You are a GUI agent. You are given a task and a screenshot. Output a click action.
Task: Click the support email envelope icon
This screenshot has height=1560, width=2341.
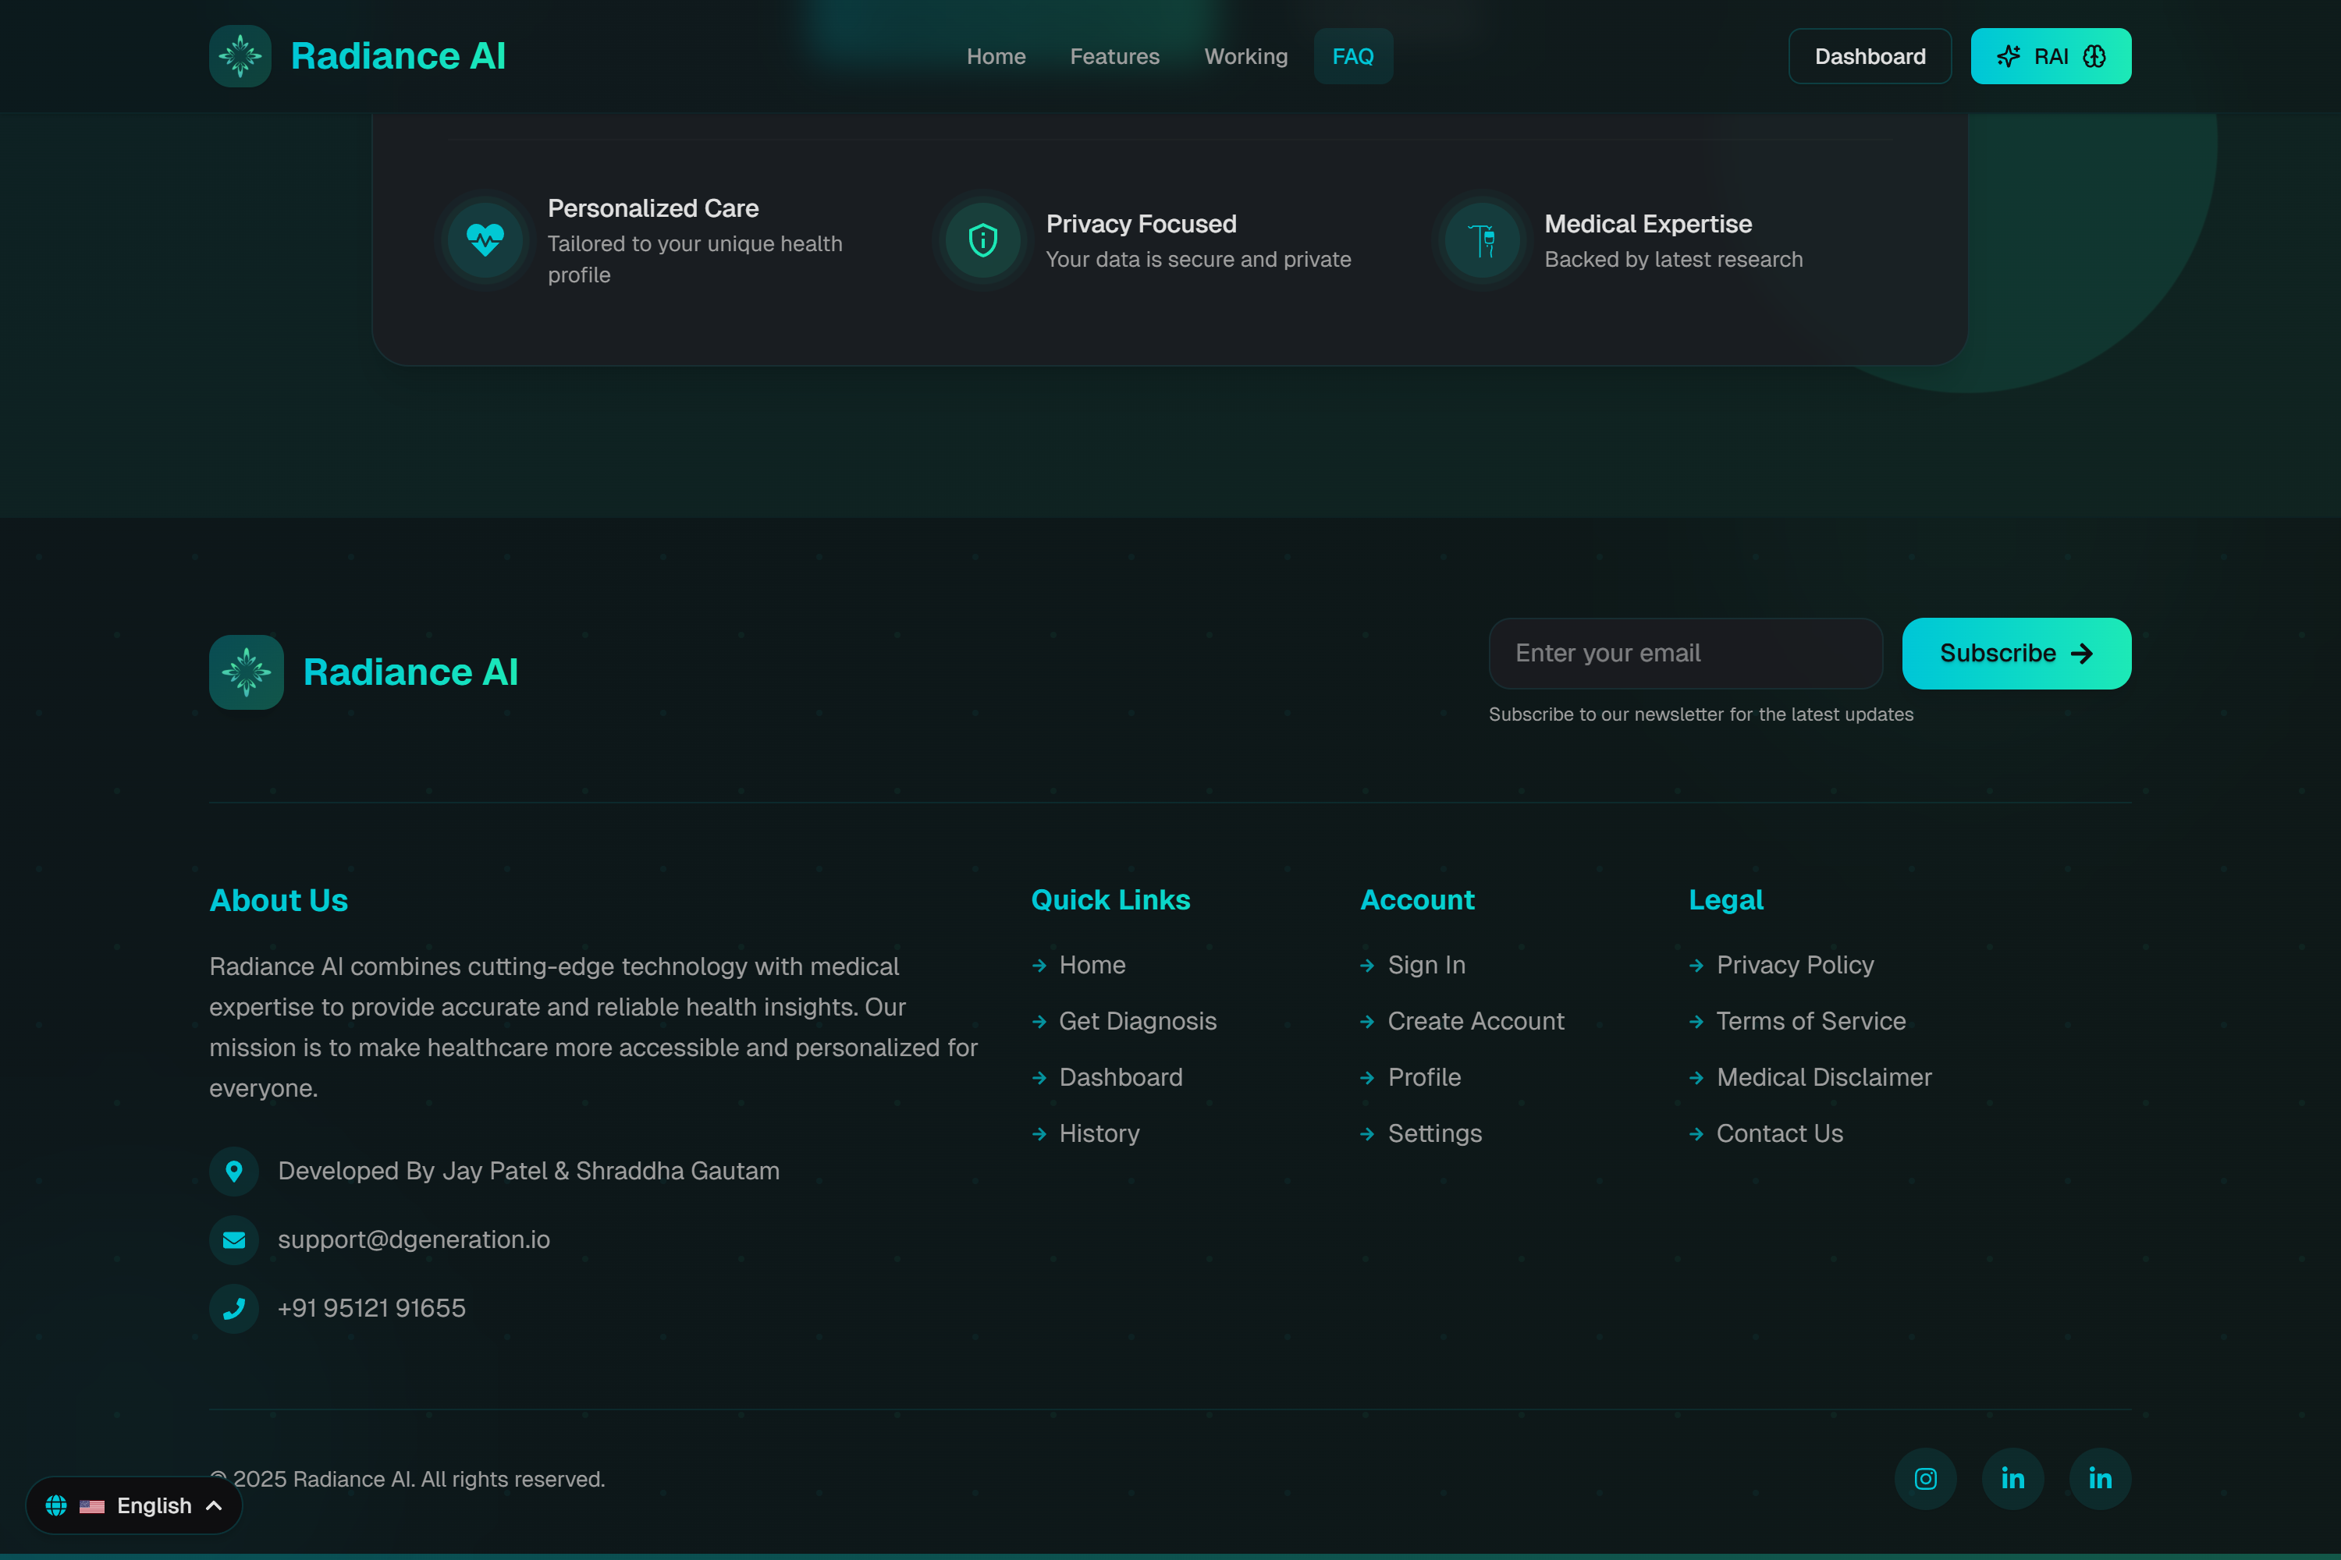pos(234,1239)
